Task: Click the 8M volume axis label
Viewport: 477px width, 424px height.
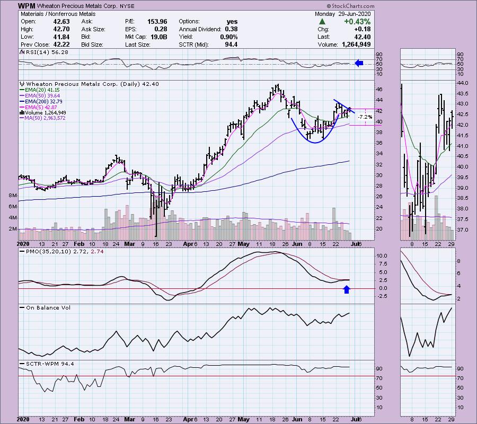Action: click(13, 196)
